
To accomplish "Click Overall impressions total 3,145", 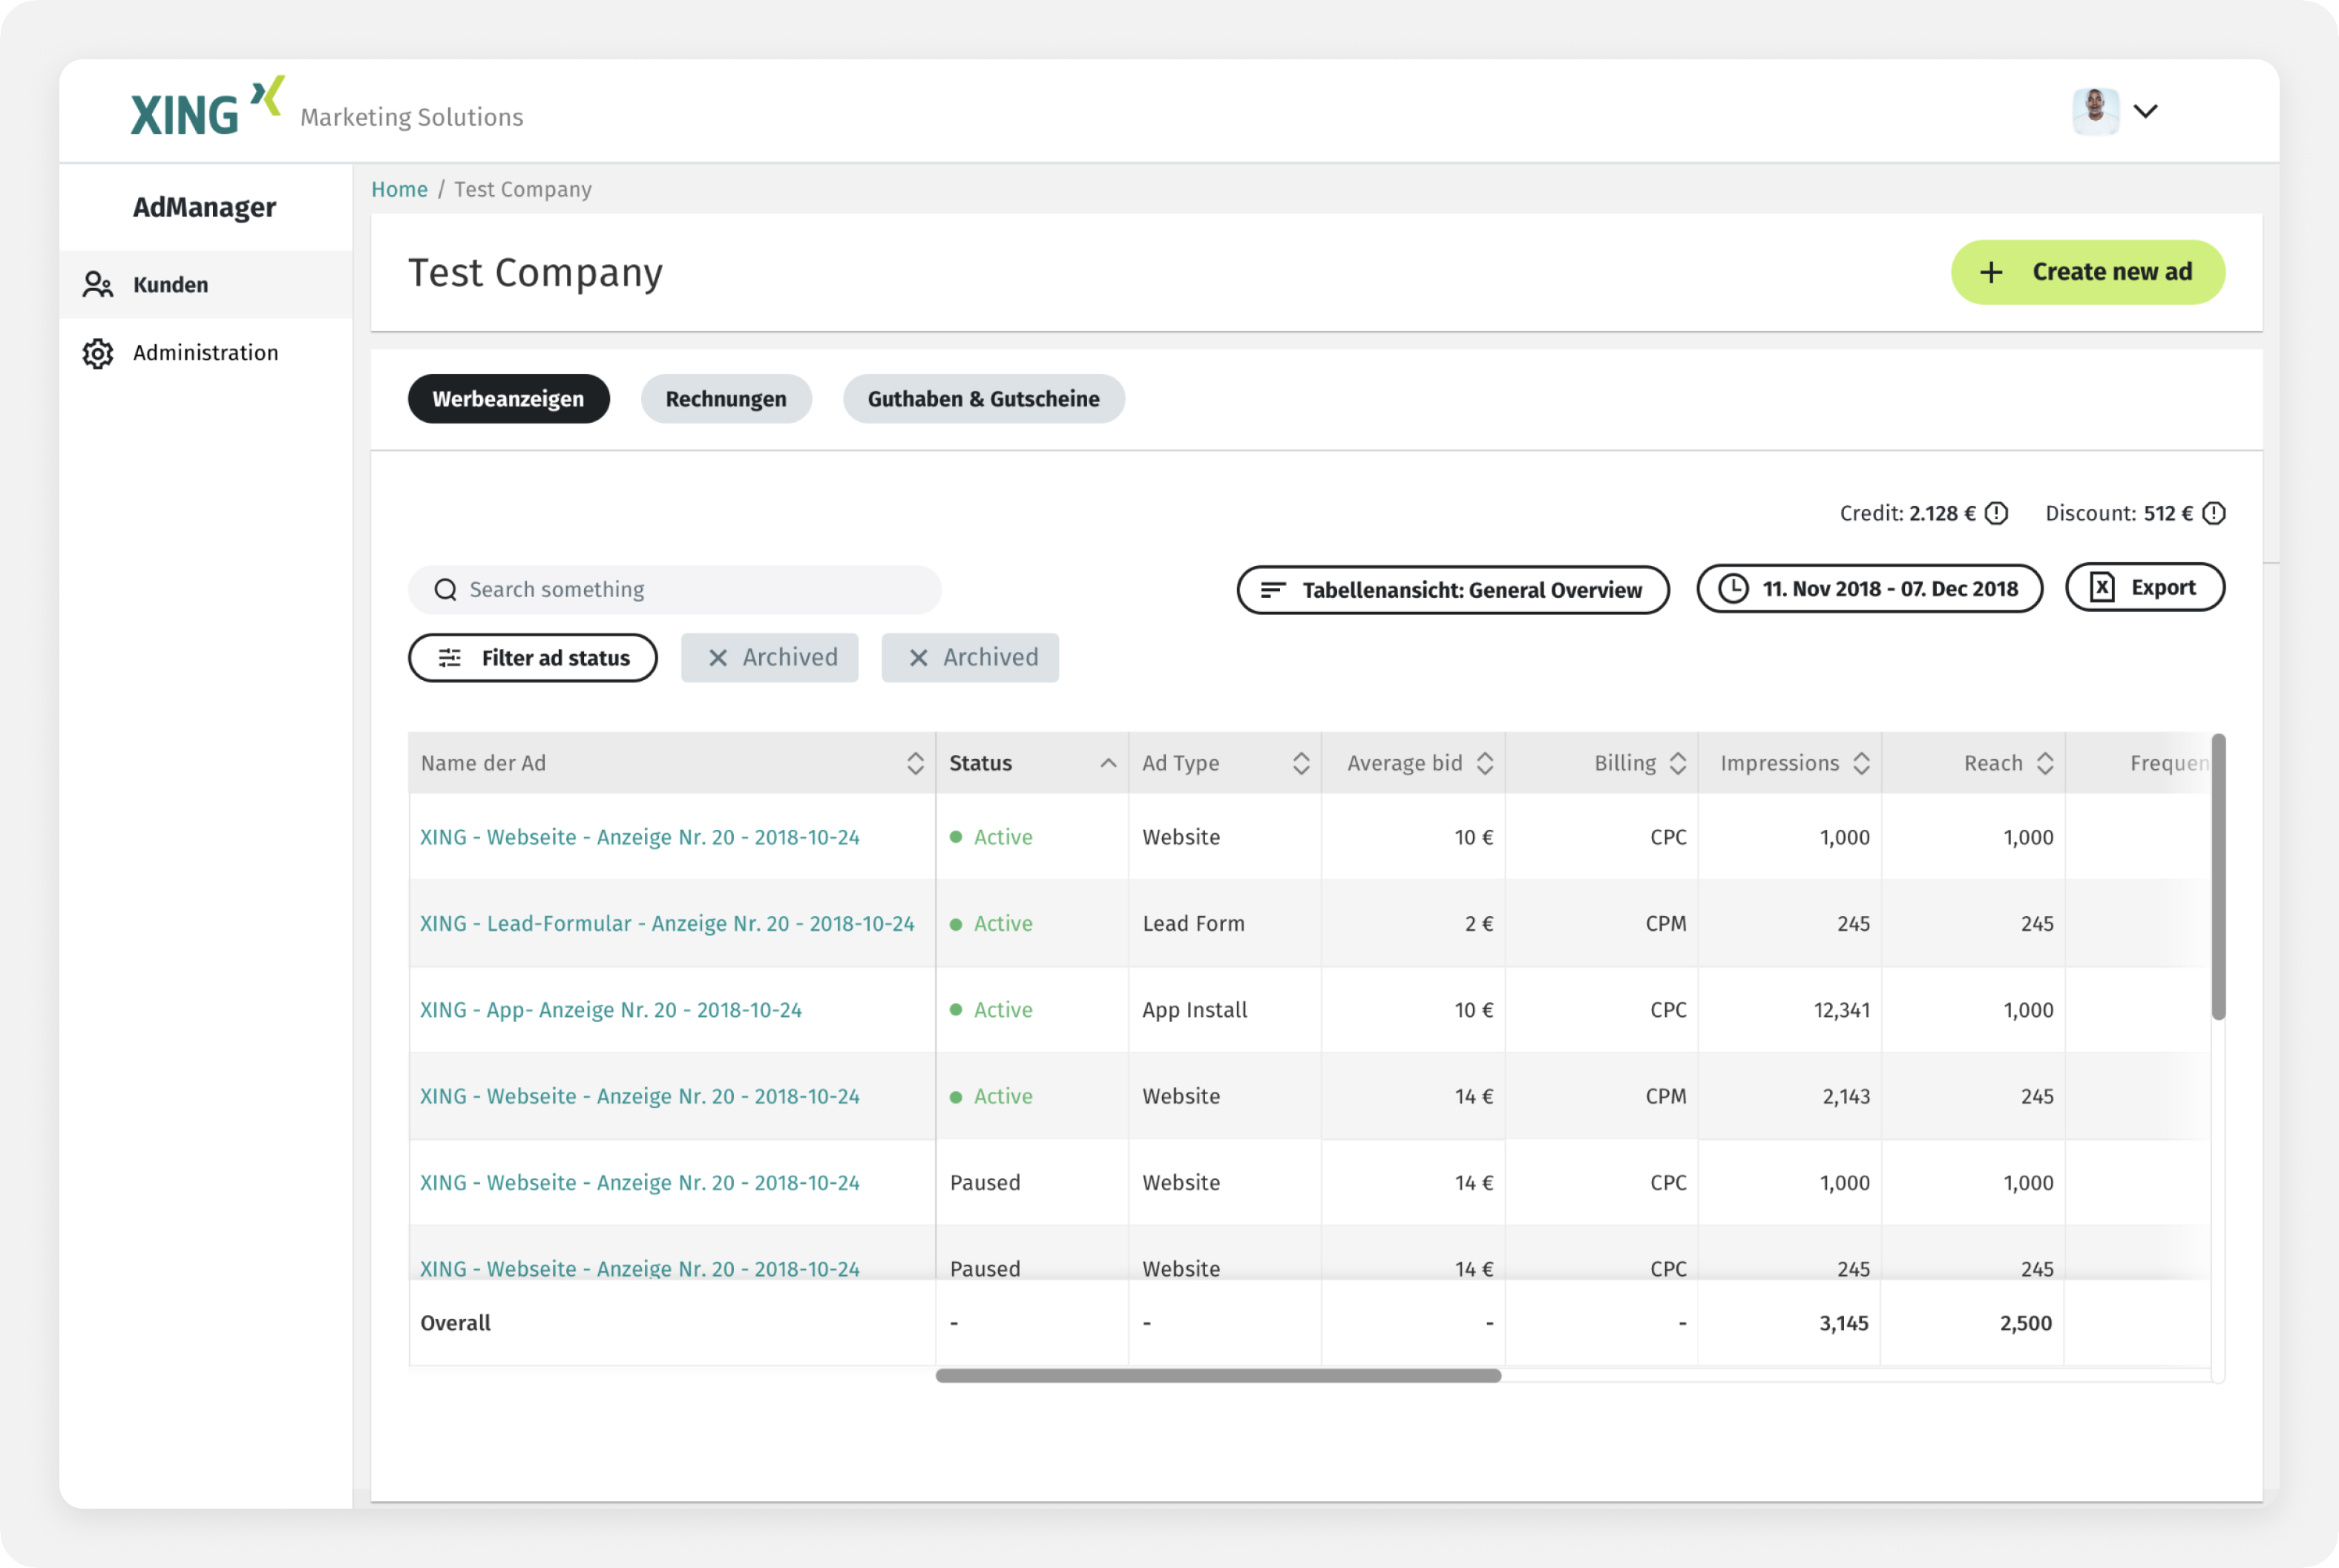I will pos(1843,1323).
